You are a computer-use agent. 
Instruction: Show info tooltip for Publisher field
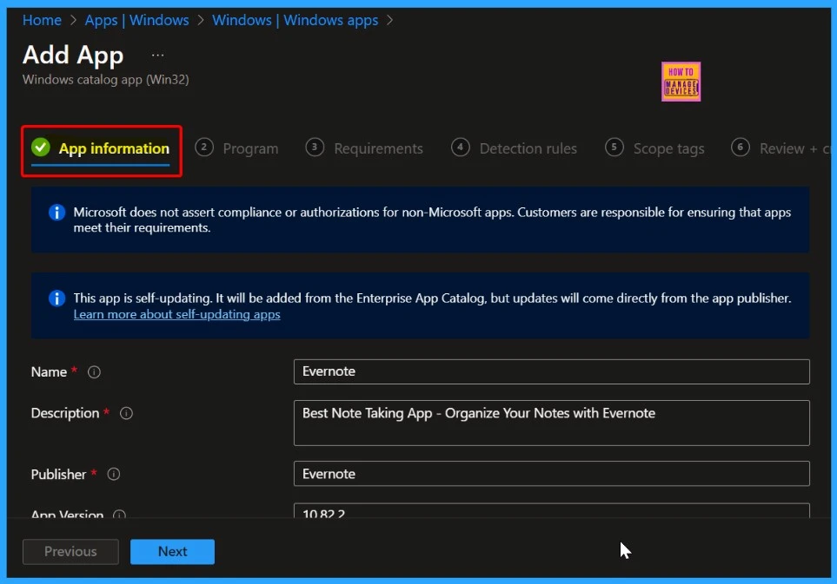(x=114, y=474)
